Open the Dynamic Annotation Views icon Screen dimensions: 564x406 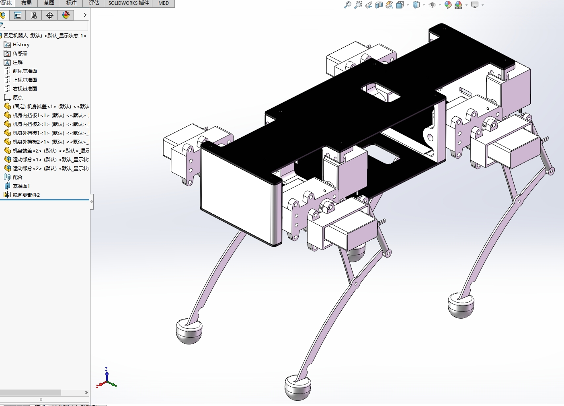(x=390, y=5)
